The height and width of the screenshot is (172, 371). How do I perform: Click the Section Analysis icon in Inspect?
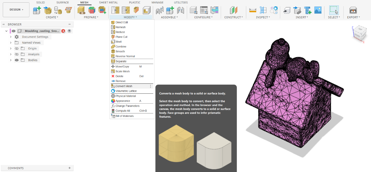263,10
